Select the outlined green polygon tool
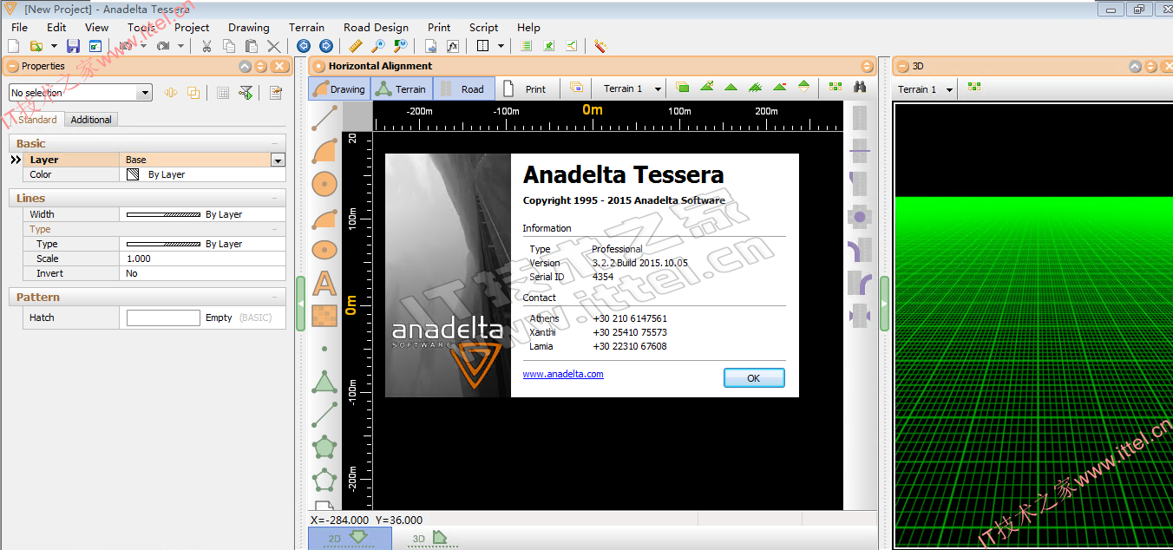 pos(324,480)
